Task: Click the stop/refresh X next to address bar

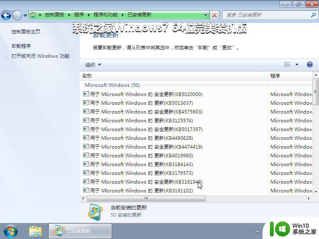Action: [215, 15]
